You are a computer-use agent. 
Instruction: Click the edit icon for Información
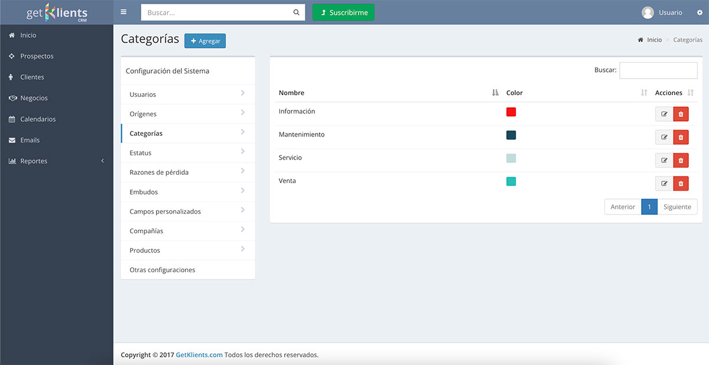point(664,114)
